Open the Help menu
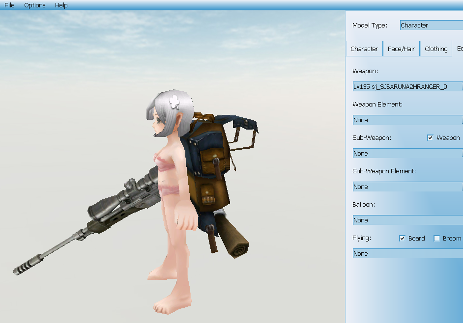 pyautogui.click(x=61, y=5)
